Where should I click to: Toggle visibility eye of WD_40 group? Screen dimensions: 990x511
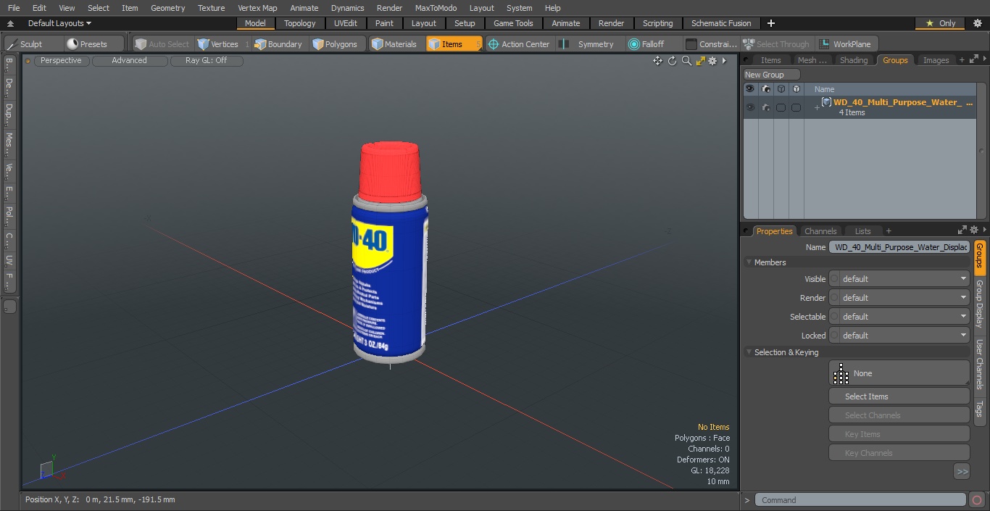749,107
